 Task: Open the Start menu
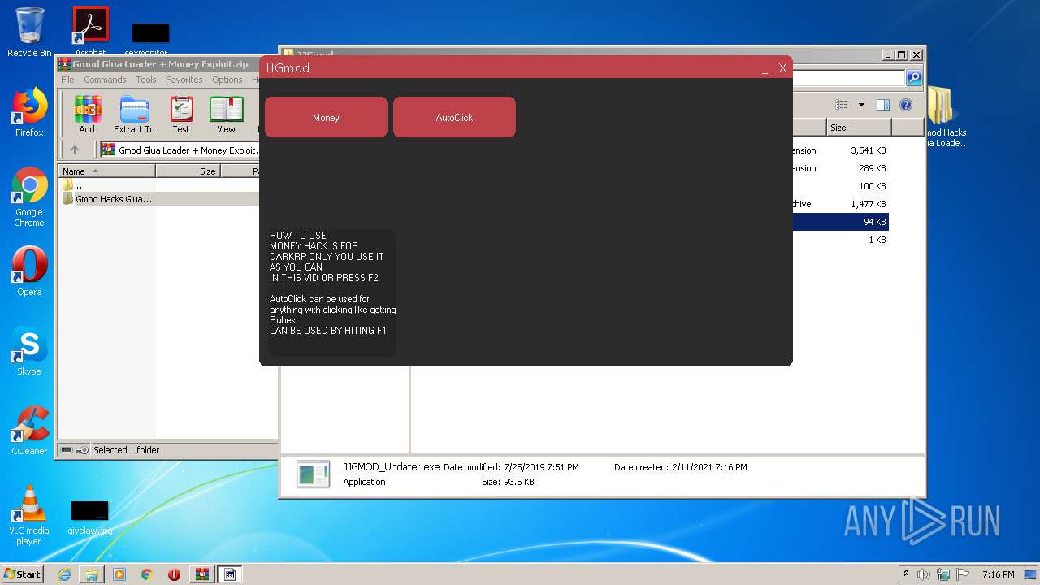coord(23,574)
